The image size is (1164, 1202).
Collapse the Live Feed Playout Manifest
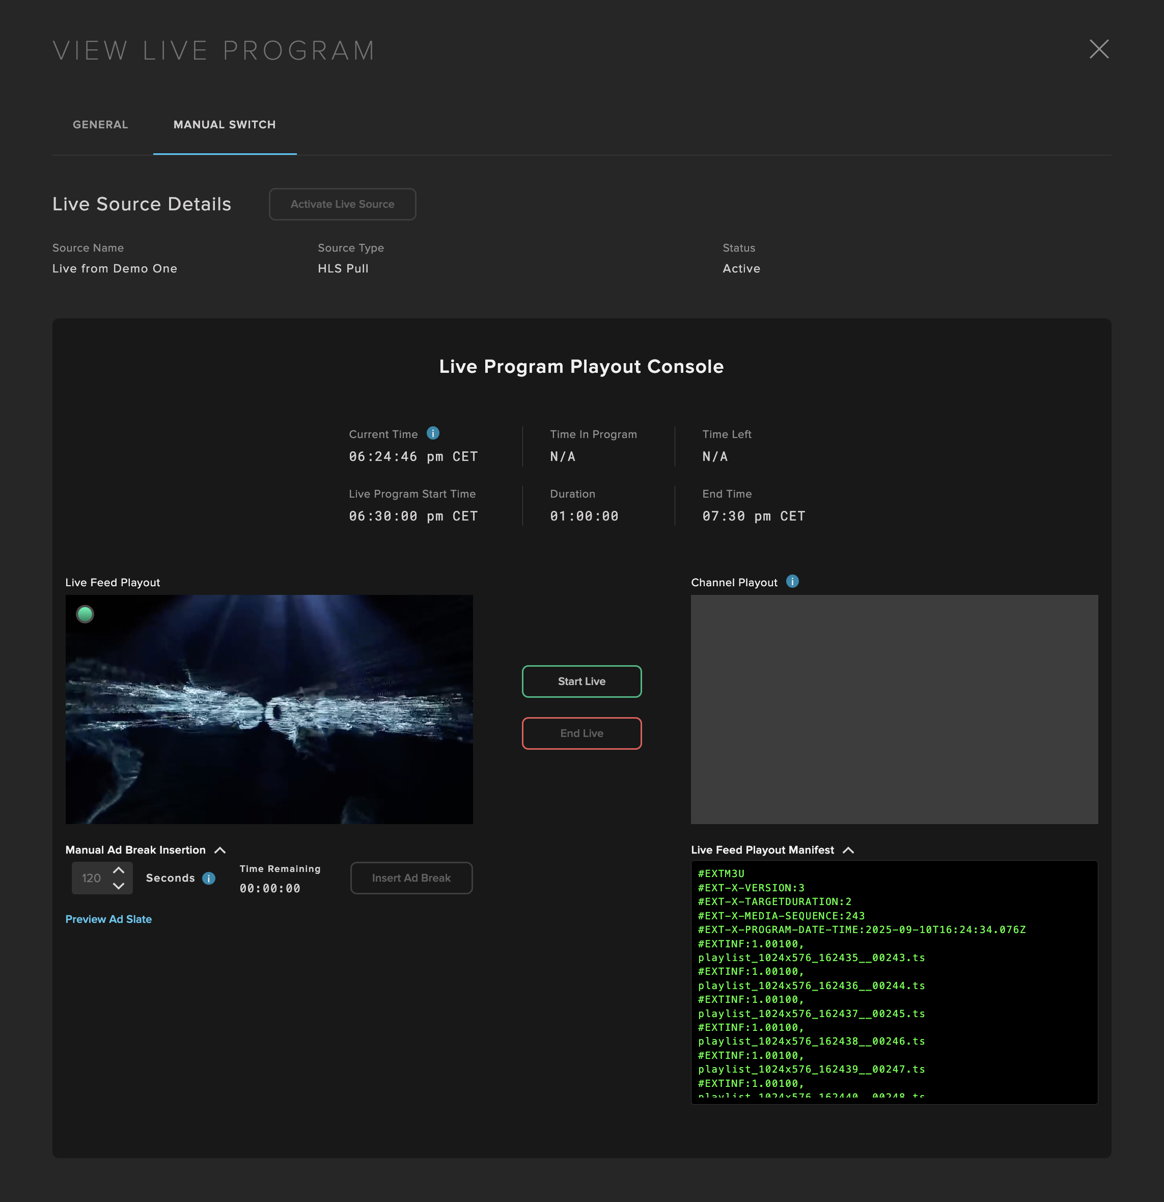pyautogui.click(x=848, y=850)
